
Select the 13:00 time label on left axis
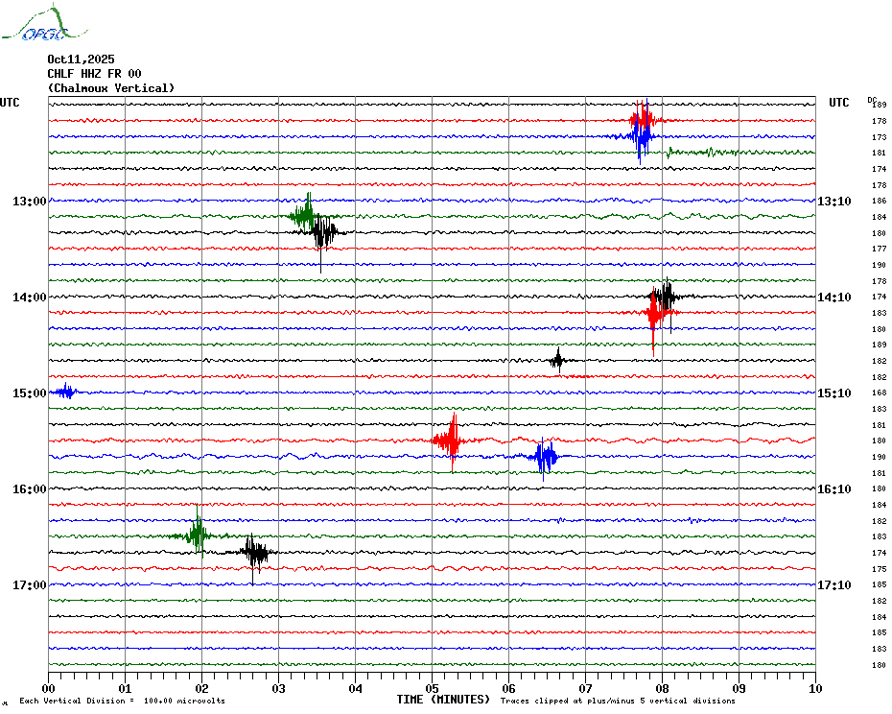coord(30,202)
